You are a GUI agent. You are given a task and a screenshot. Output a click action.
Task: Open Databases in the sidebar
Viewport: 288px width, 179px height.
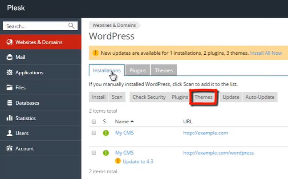point(41,103)
